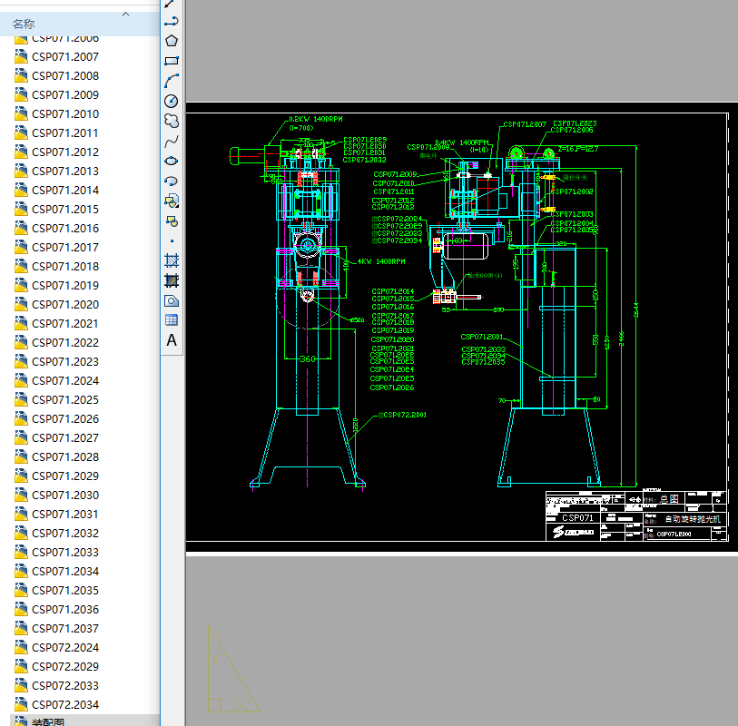Image resolution: width=738 pixels, height=726 pixels.
Task: Select the Hatch tool
Action: tap(171, 260)
